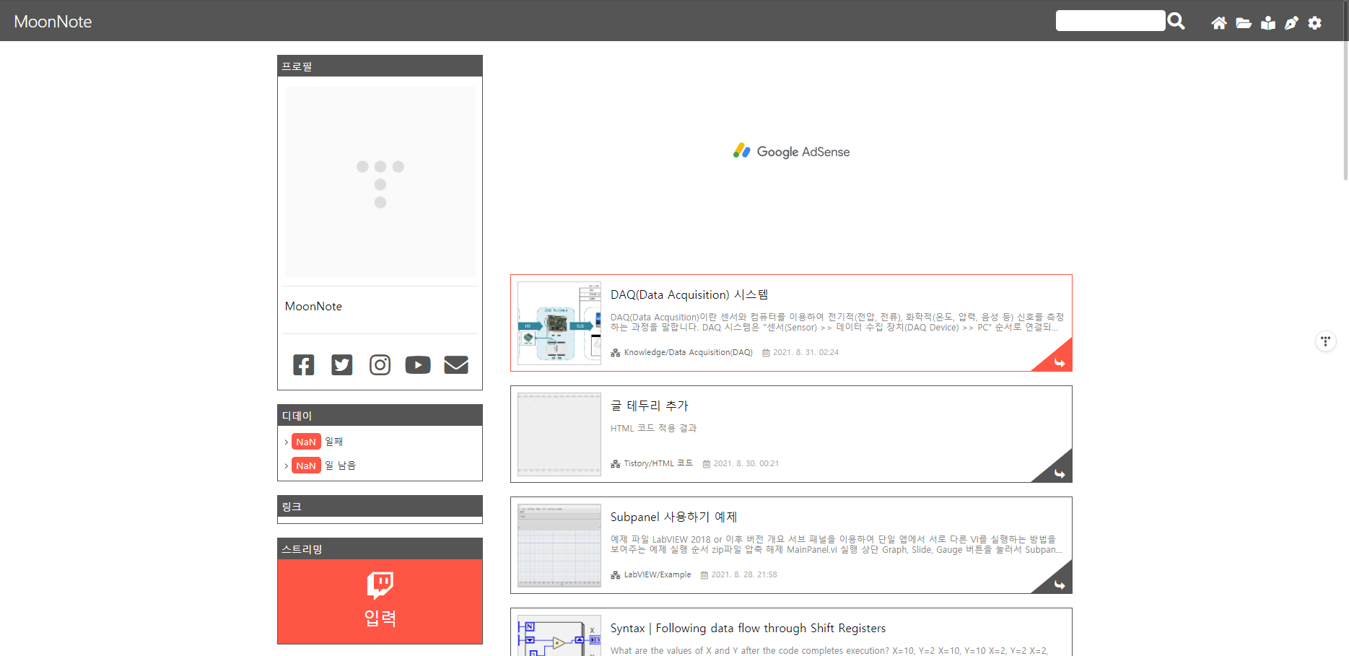Click the DAQ post thumbnail image
Image resolution: width=1349 pixels, height=656 pixels.
click(x=559, y=323)
